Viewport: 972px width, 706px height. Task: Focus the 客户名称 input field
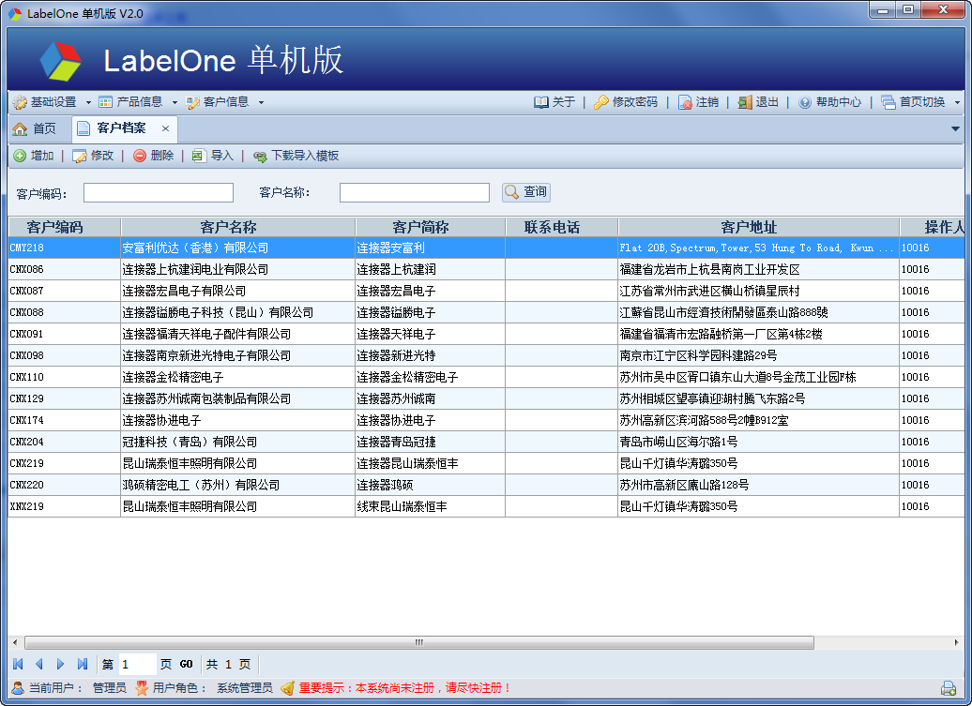pos(414,192)
